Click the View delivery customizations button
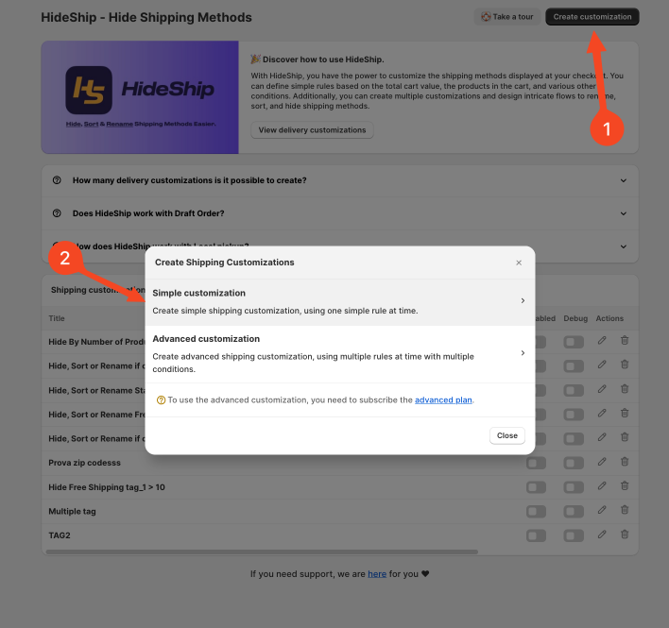This screenshot has height=628, width=669. tap(312, 130)
